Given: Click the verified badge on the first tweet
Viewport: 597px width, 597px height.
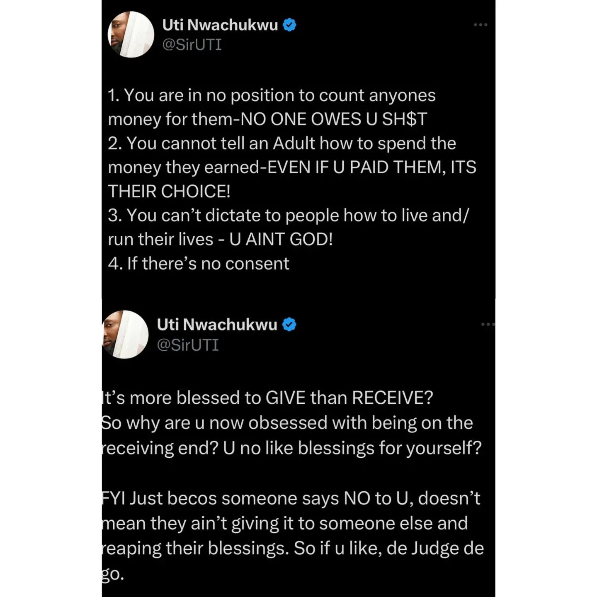Looking at the screenshot, I should point(289,25).
